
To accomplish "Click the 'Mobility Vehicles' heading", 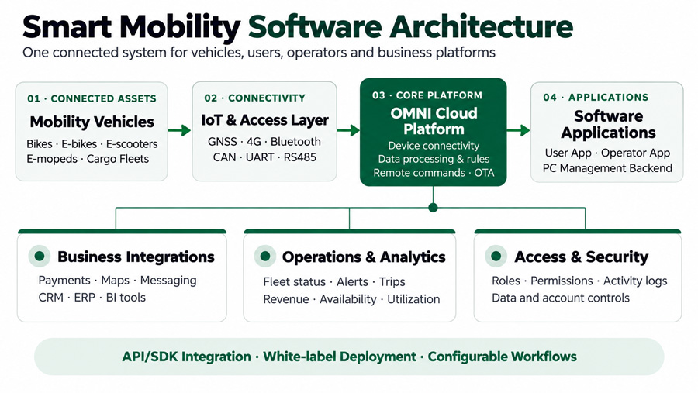I will pyautogui.click(x=92, y=122).
